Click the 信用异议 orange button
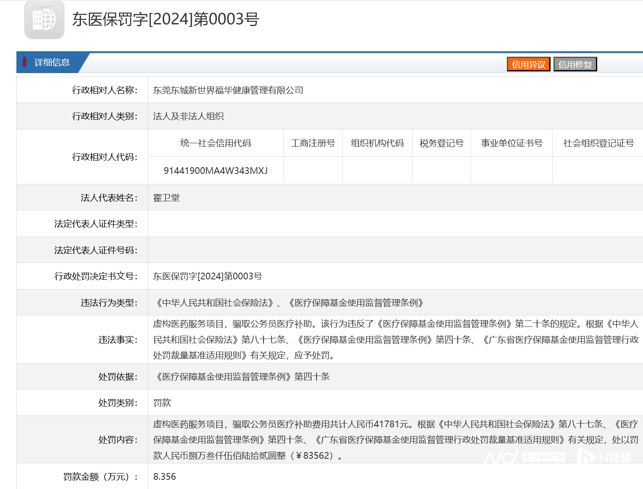Screen dimensions: 643x489 point(528,64)
